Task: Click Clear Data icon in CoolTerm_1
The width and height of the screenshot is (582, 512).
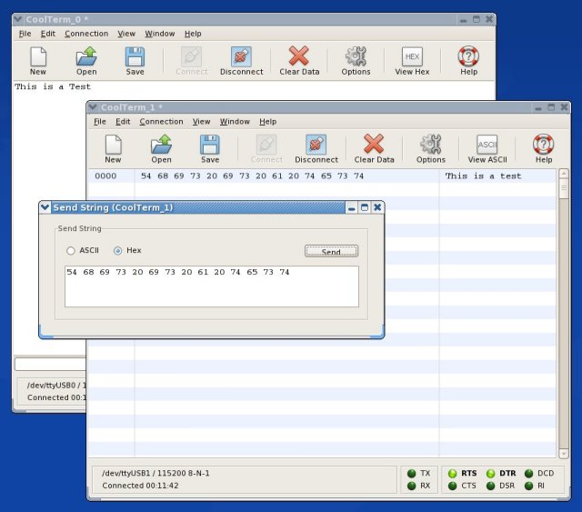Action: click(374, 144)
